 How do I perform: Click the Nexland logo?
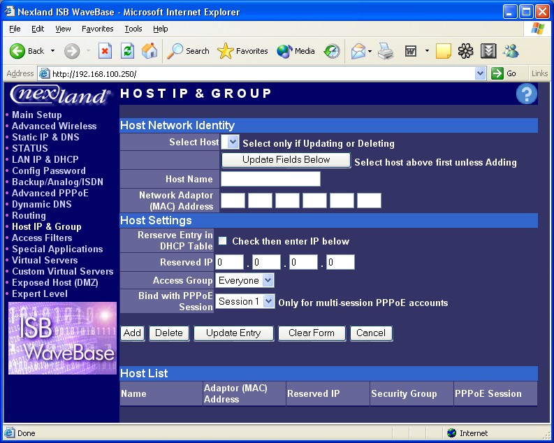click(x=60, y=95)
